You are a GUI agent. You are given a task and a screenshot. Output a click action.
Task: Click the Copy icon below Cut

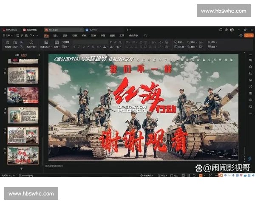[x=21, y=47]
